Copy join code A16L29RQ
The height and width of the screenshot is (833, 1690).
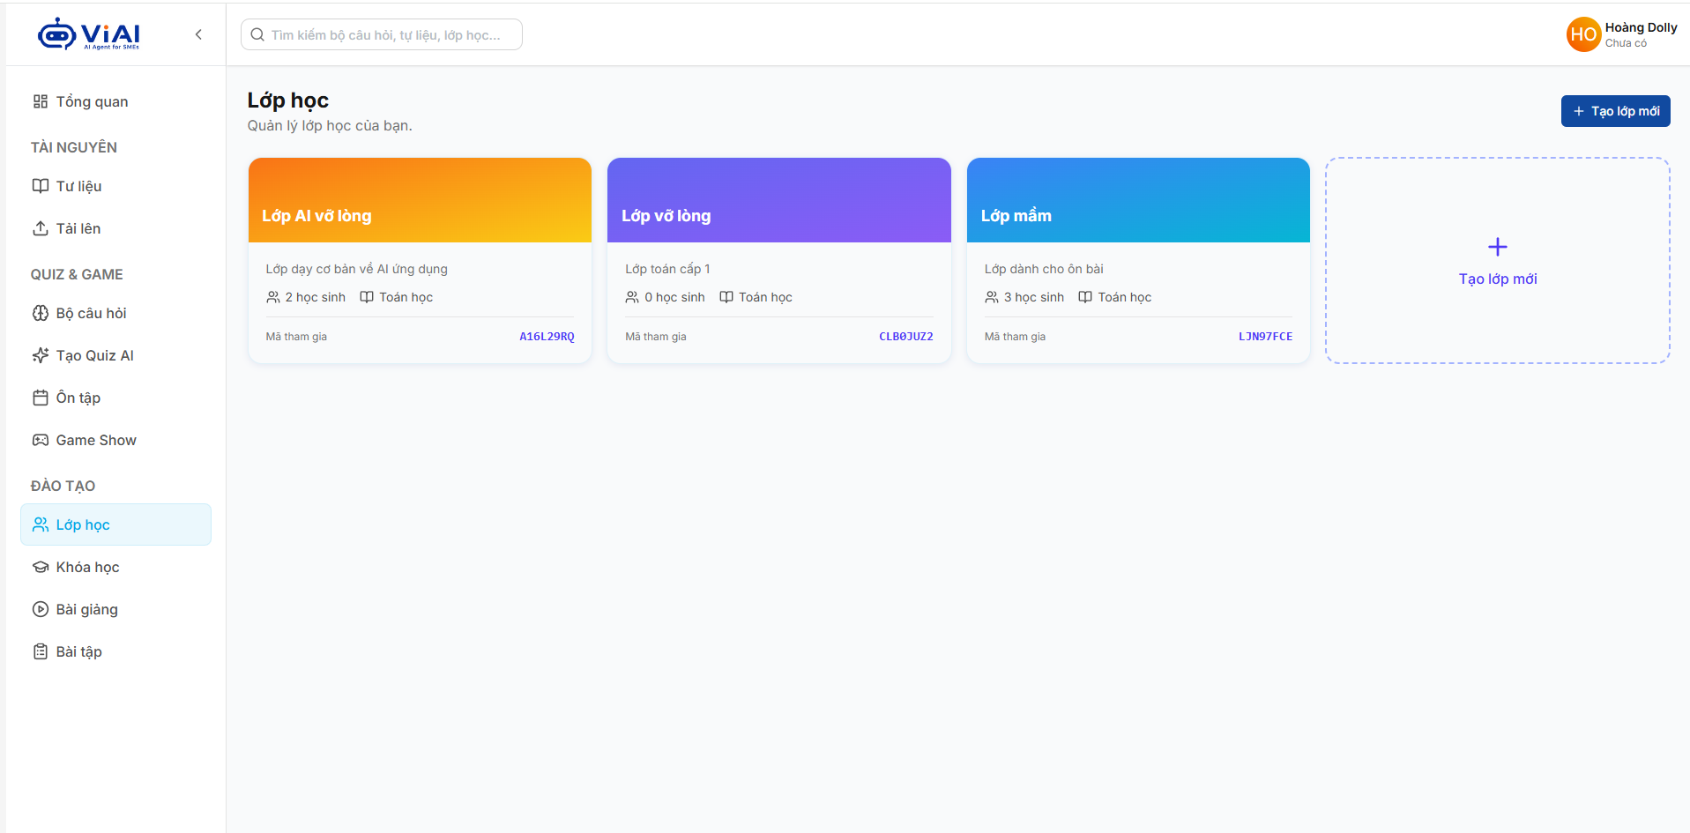pyautogui.click(x=547, y=337)
